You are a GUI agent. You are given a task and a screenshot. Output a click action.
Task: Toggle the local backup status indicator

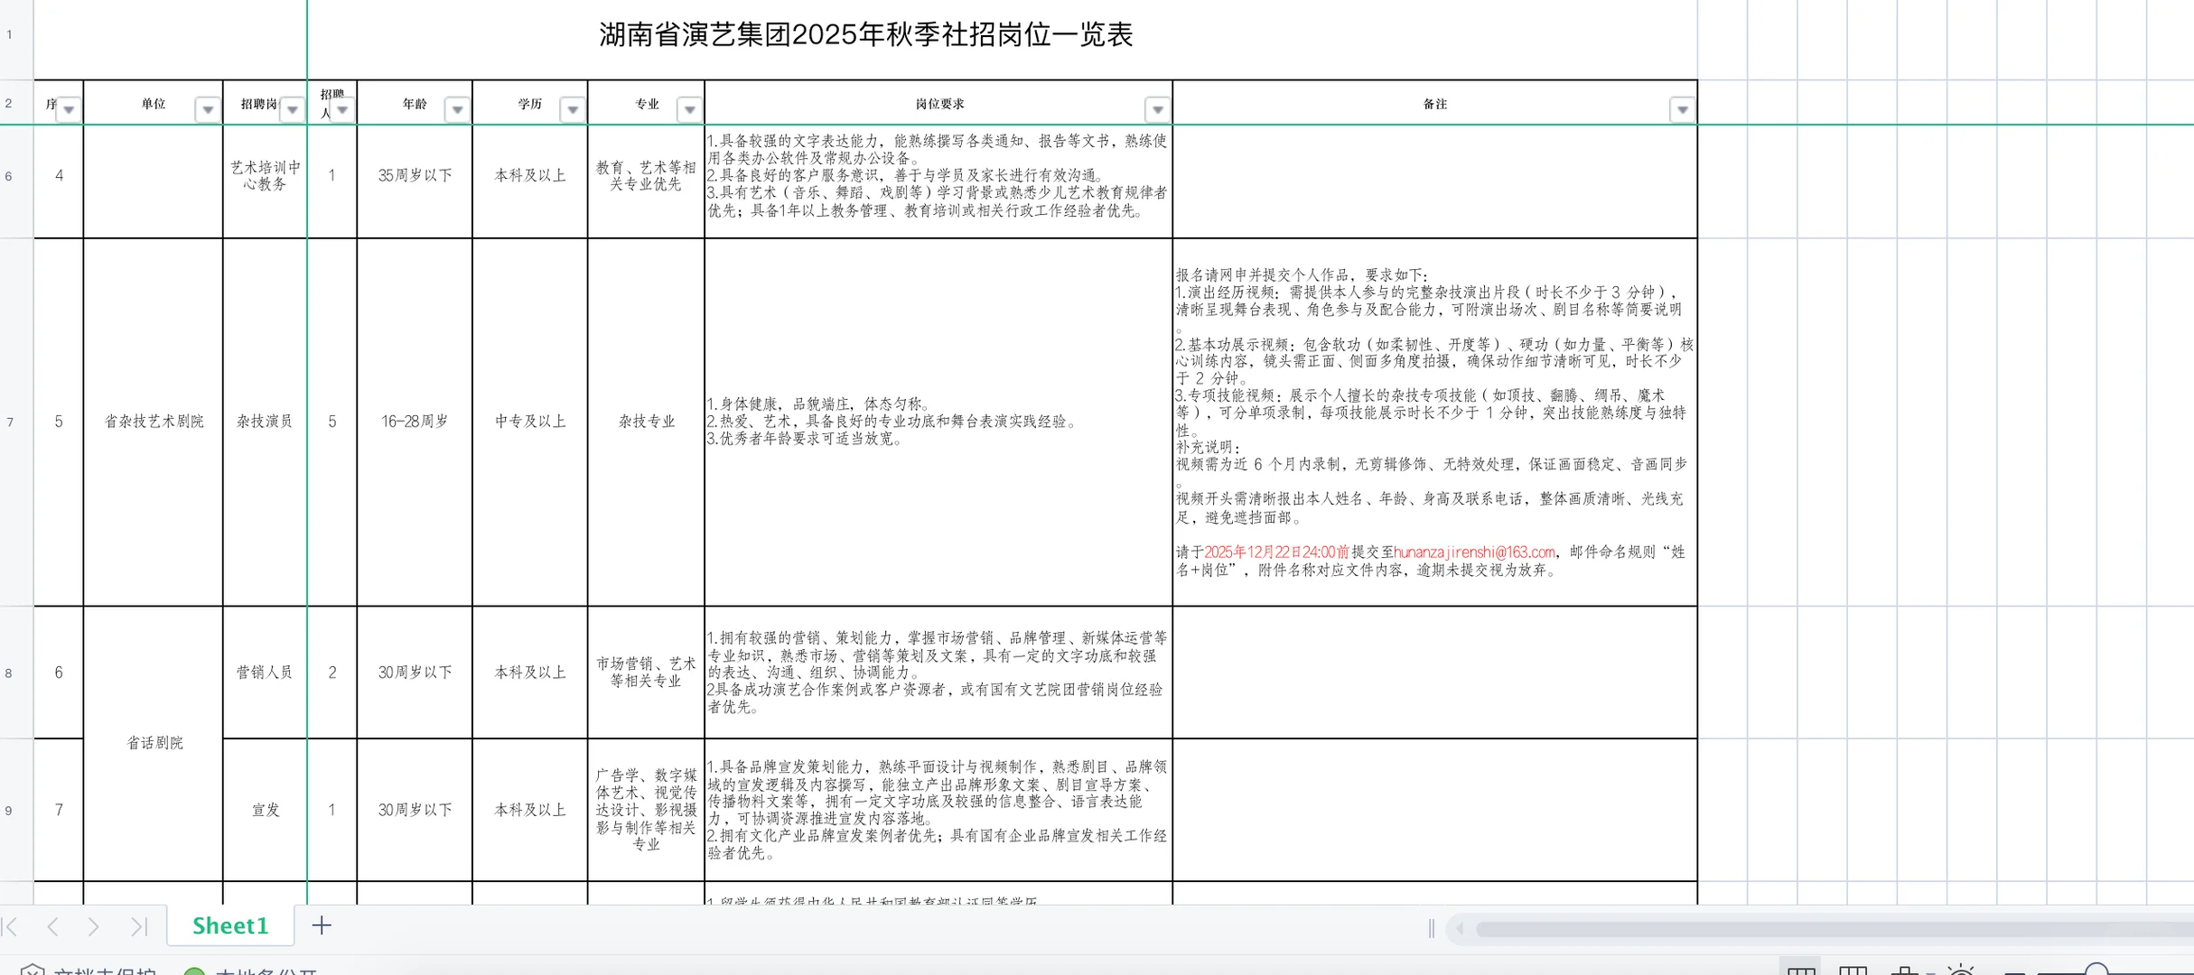pos(194,970)
